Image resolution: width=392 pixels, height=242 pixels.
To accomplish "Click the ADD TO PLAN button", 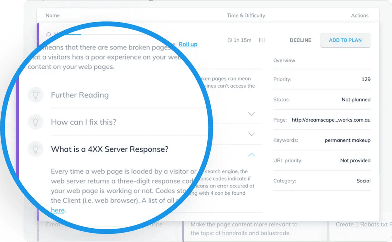I will coord(345,40).
